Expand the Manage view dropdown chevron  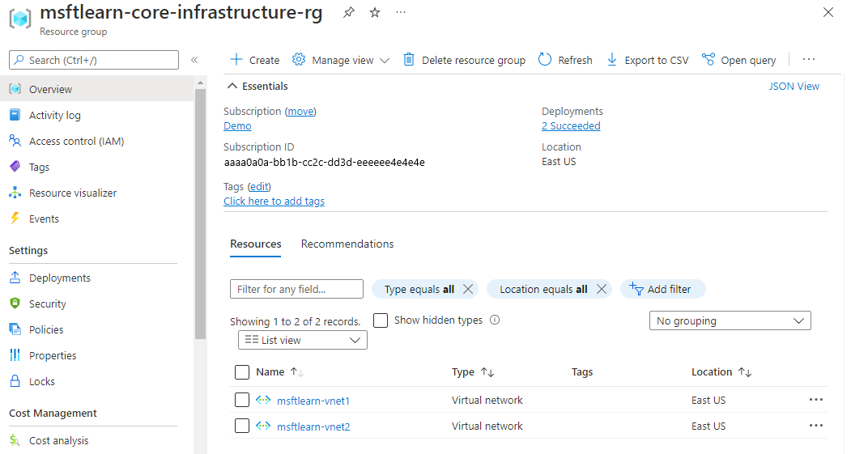pos(385,61)
